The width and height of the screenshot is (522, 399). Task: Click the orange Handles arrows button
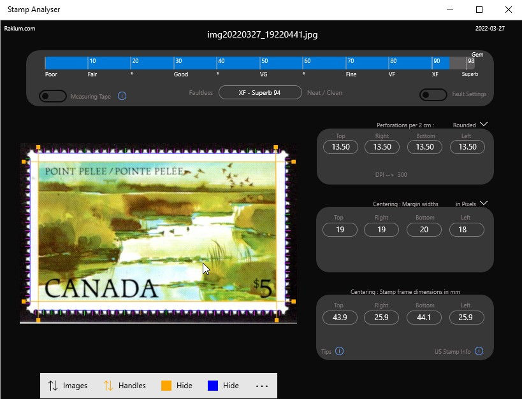click(125, 386)
